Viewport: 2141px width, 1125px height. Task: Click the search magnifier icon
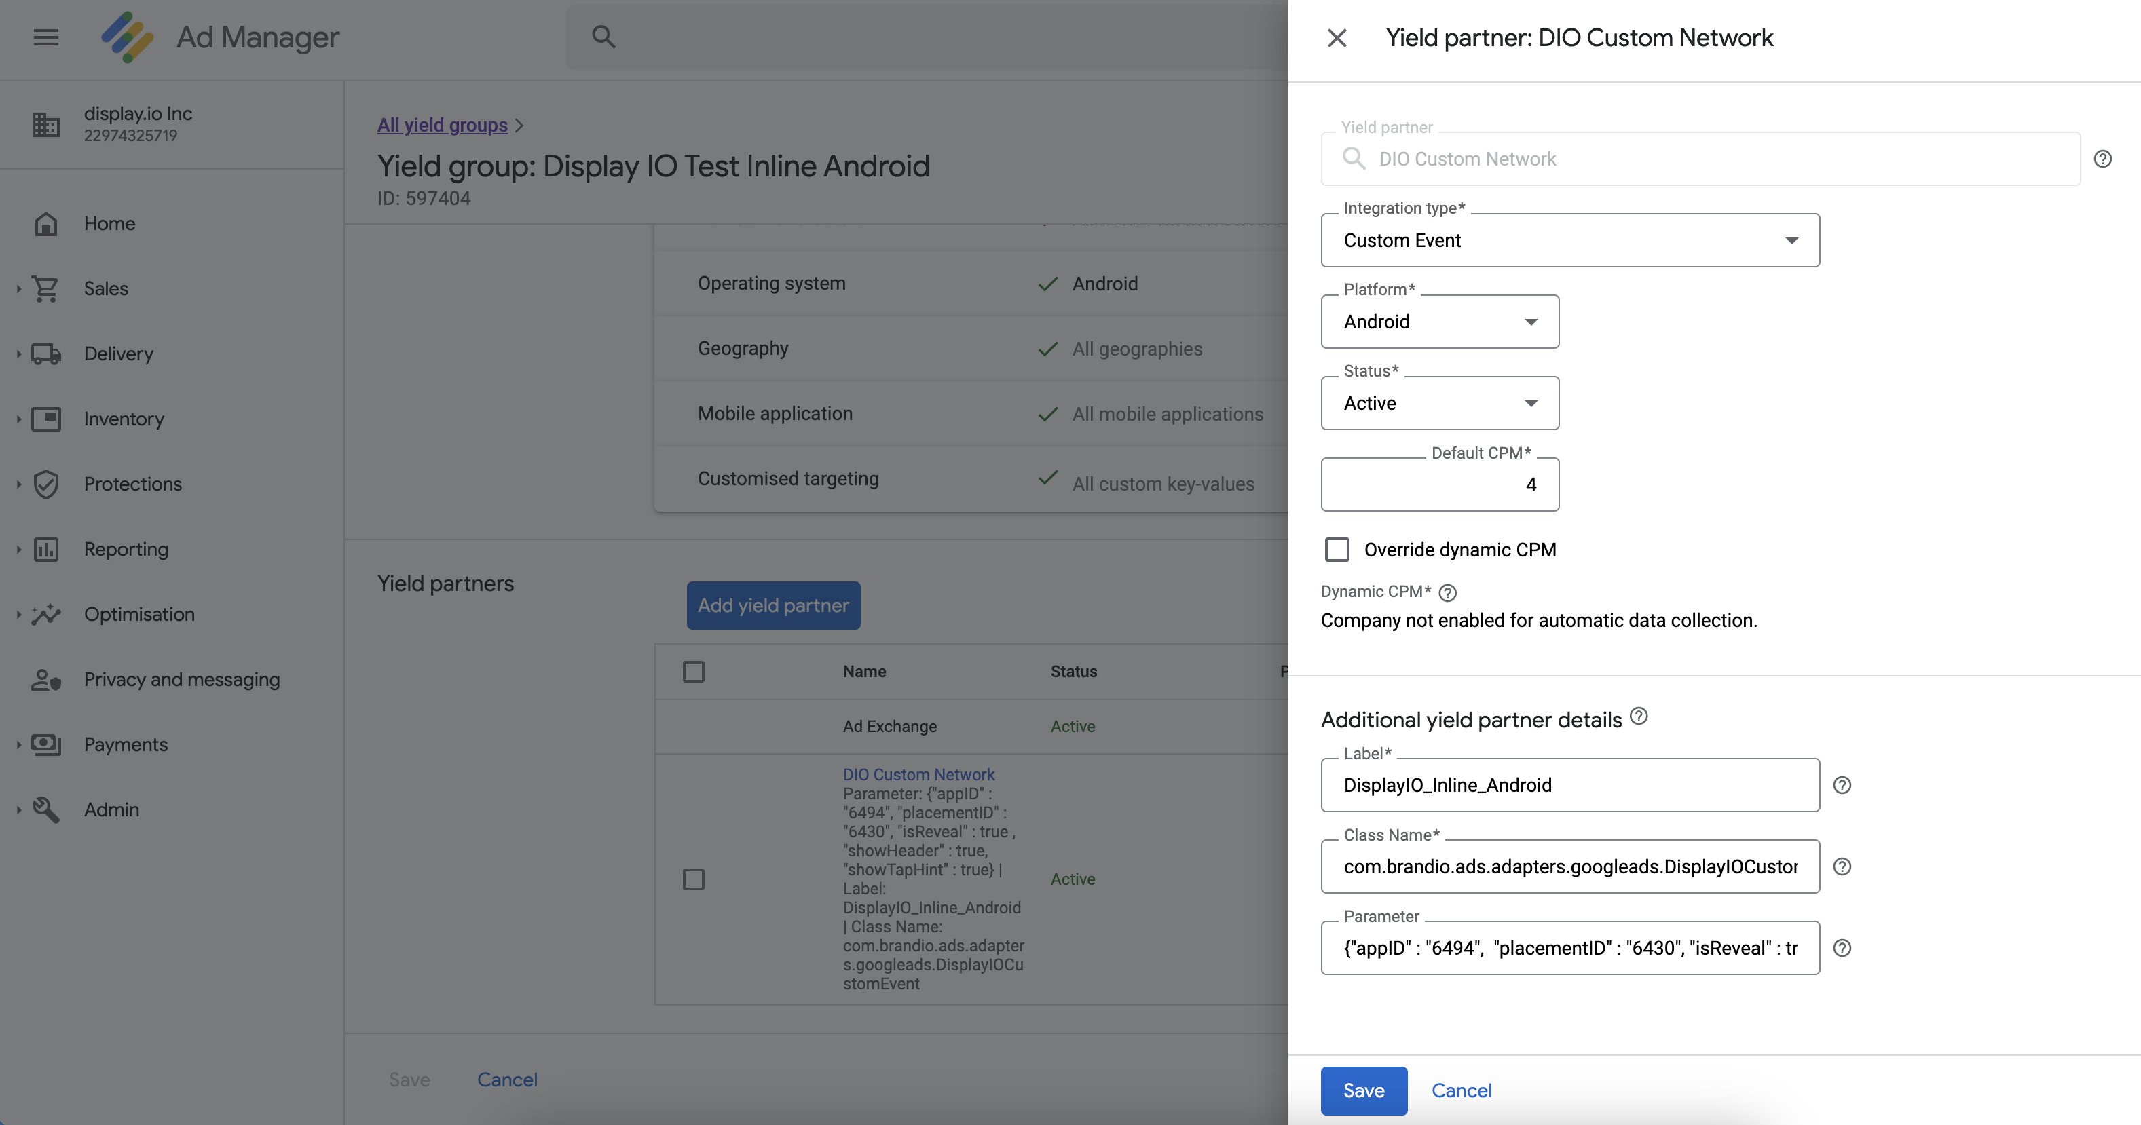(x=603, y=37)
